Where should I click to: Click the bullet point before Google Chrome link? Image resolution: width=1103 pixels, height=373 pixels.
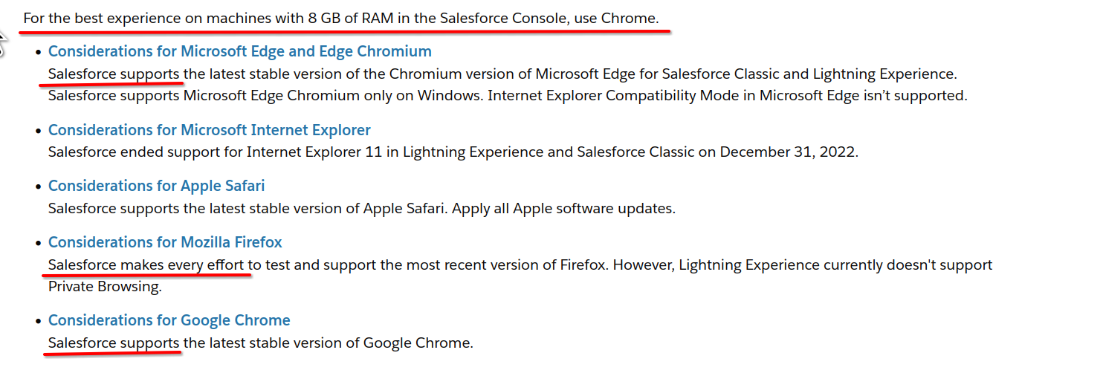click(x=39, y=321)
